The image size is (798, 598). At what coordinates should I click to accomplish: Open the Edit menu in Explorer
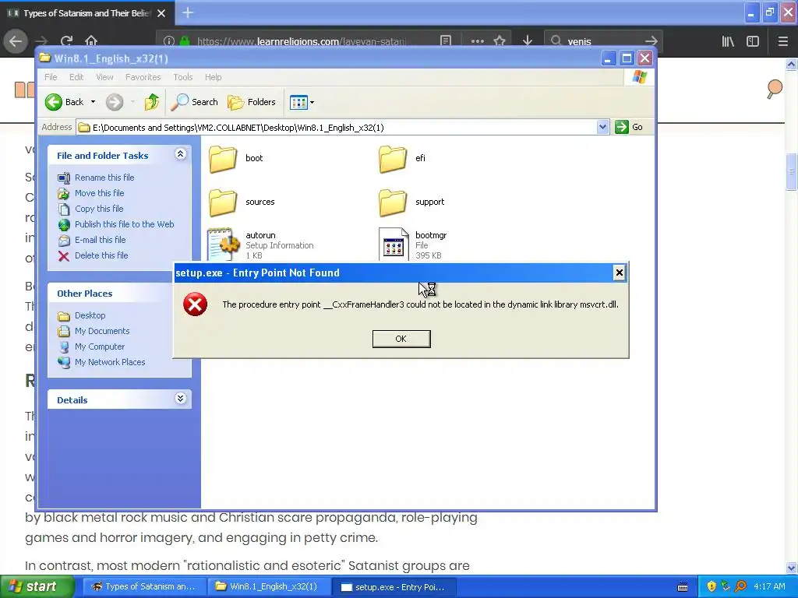[x=76, y=77]
